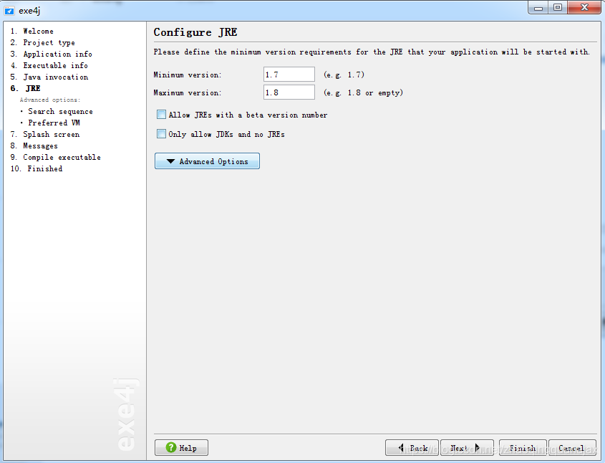This screenshot has width=605, height=463.
Task: Focus the Minimum version input field
Action: click(289, 74)
